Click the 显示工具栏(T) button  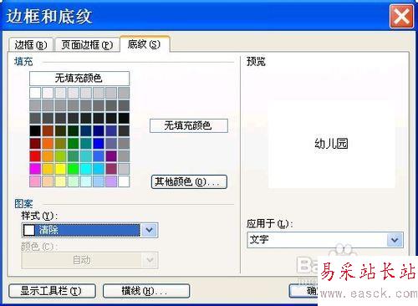tap(52, 291)
